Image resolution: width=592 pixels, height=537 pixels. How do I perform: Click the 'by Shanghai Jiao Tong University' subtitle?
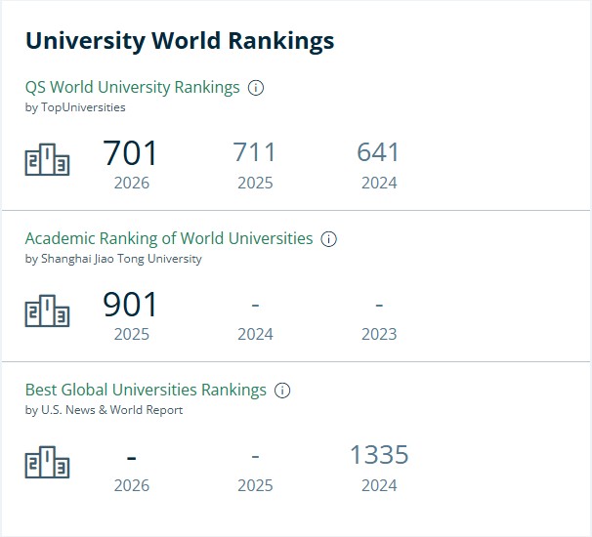coord(113,259)
